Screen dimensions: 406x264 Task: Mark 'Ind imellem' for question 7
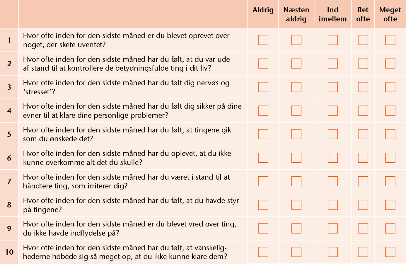click(x=333, y=181)
